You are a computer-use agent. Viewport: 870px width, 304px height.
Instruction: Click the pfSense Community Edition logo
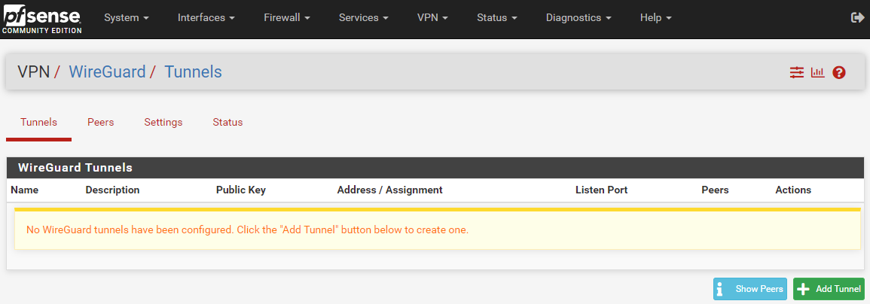42,20
